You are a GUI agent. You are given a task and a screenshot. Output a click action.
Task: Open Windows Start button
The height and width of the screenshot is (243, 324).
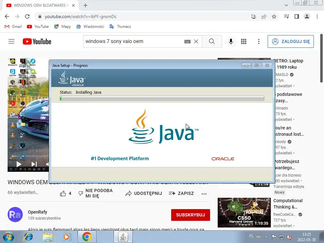point(9,237)
